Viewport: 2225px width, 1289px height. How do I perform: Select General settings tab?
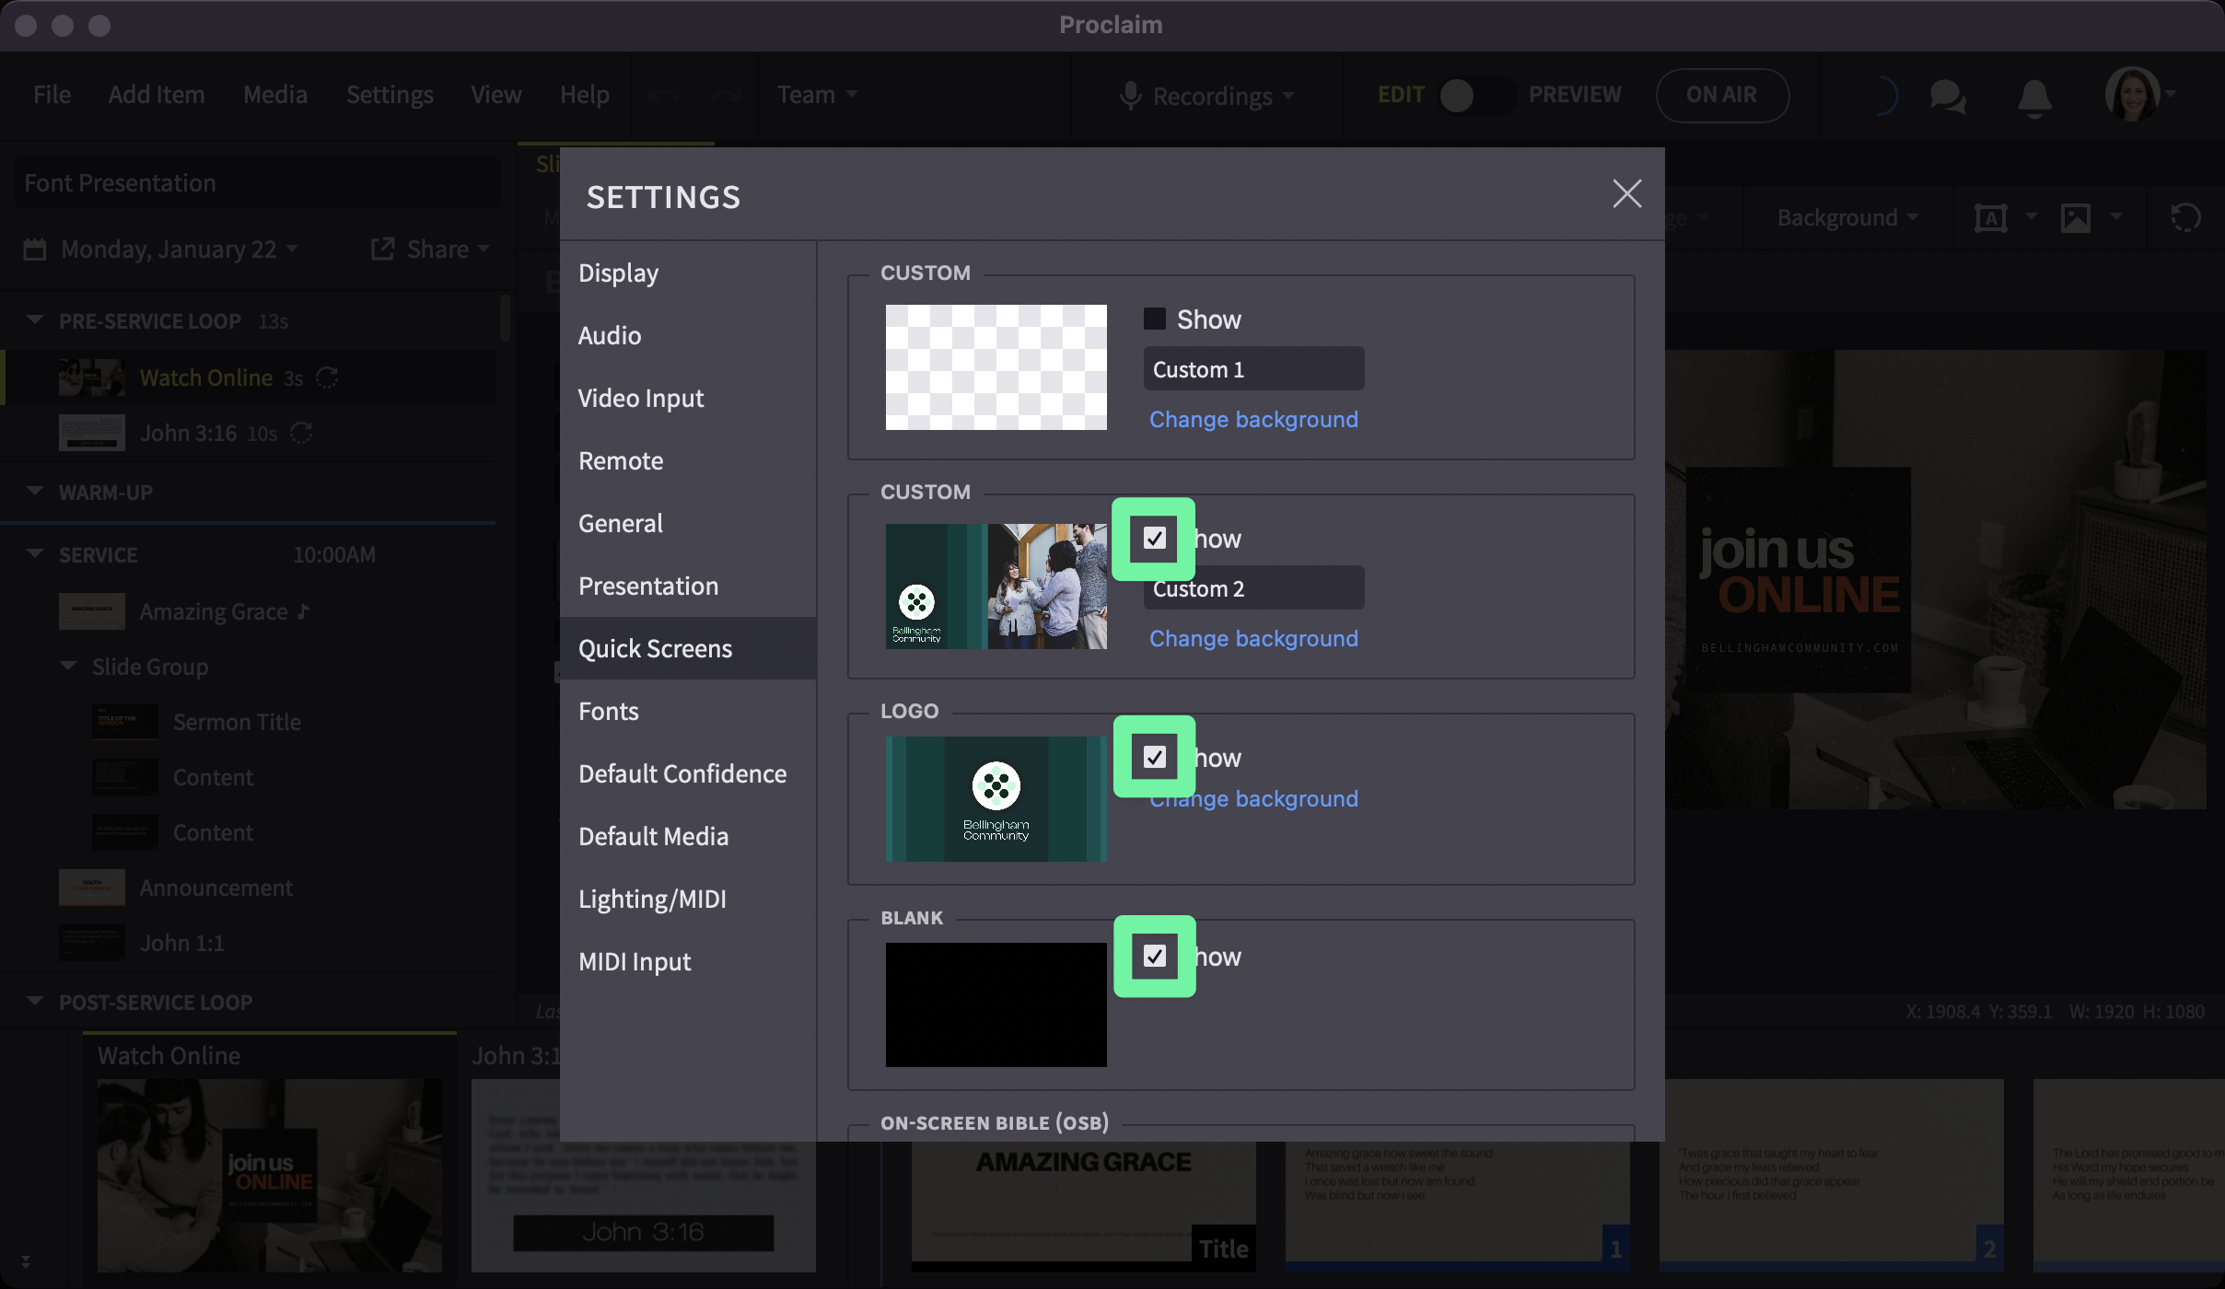pos(687,523)
